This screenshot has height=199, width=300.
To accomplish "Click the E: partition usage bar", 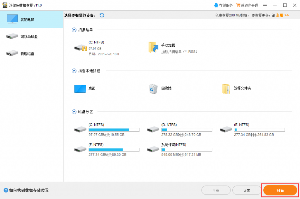I will 260,130.
